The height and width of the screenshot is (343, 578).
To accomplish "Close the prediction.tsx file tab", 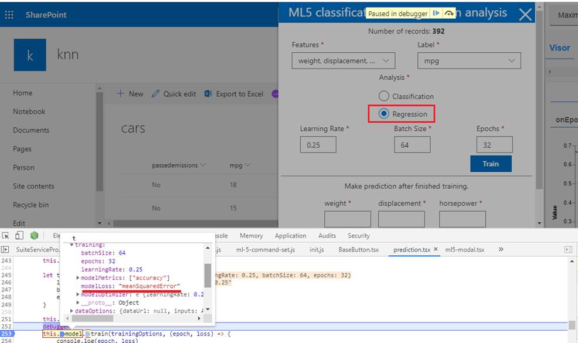I will tap(436, 249).
